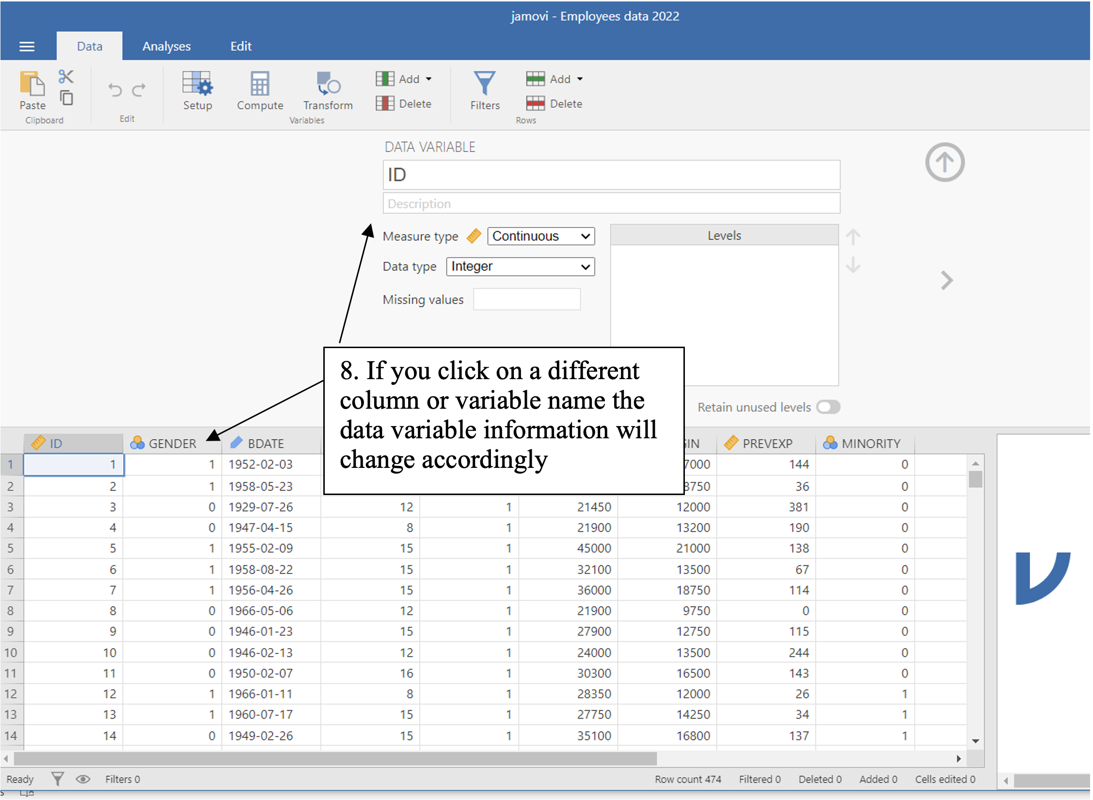Screen dimensions: 1093x800
Task: Expand the Variables Add dropdown
Action: [x=404, y=79]
